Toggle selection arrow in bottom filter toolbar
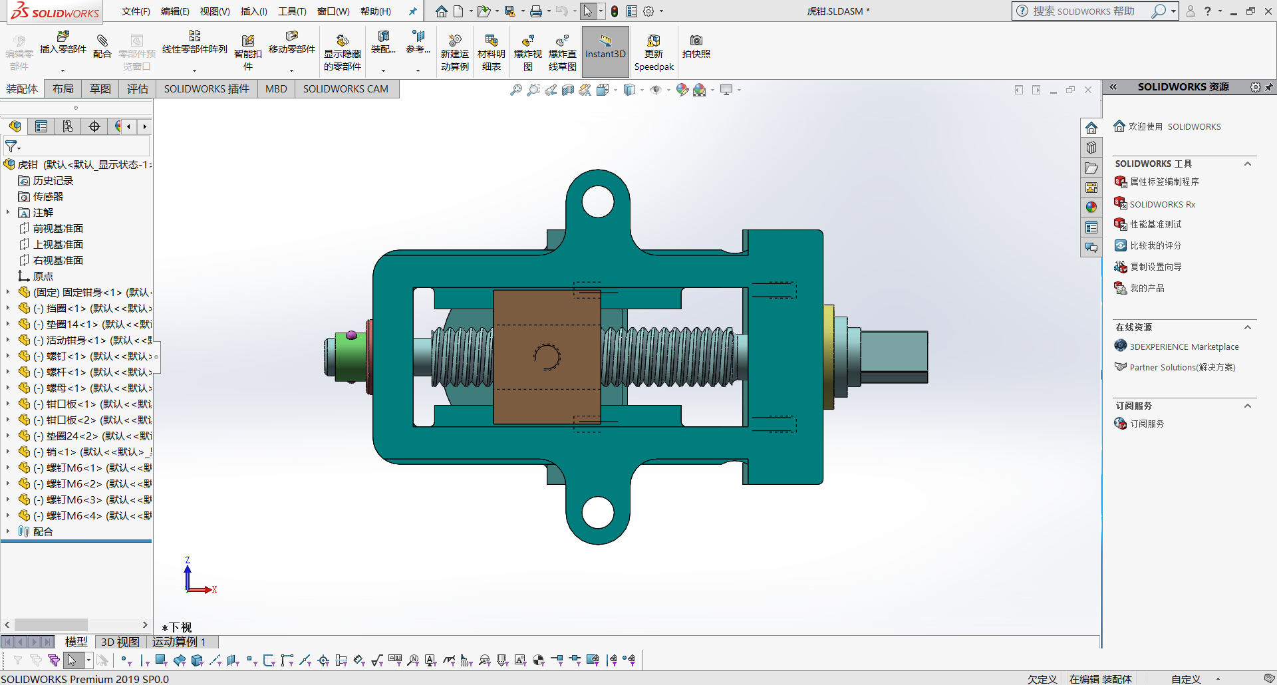This screenshot has width=1277, height=685. pyautogui.click(x=72, y=660)
